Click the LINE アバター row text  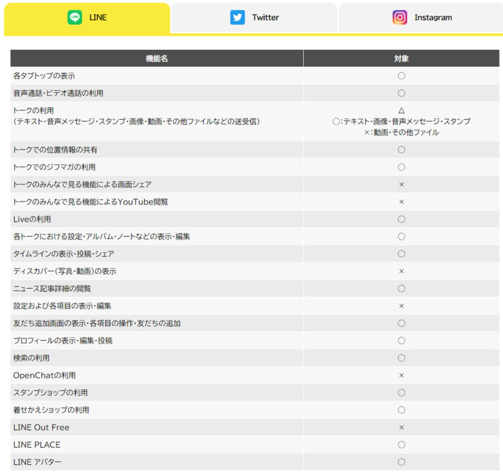coord(37,462)
